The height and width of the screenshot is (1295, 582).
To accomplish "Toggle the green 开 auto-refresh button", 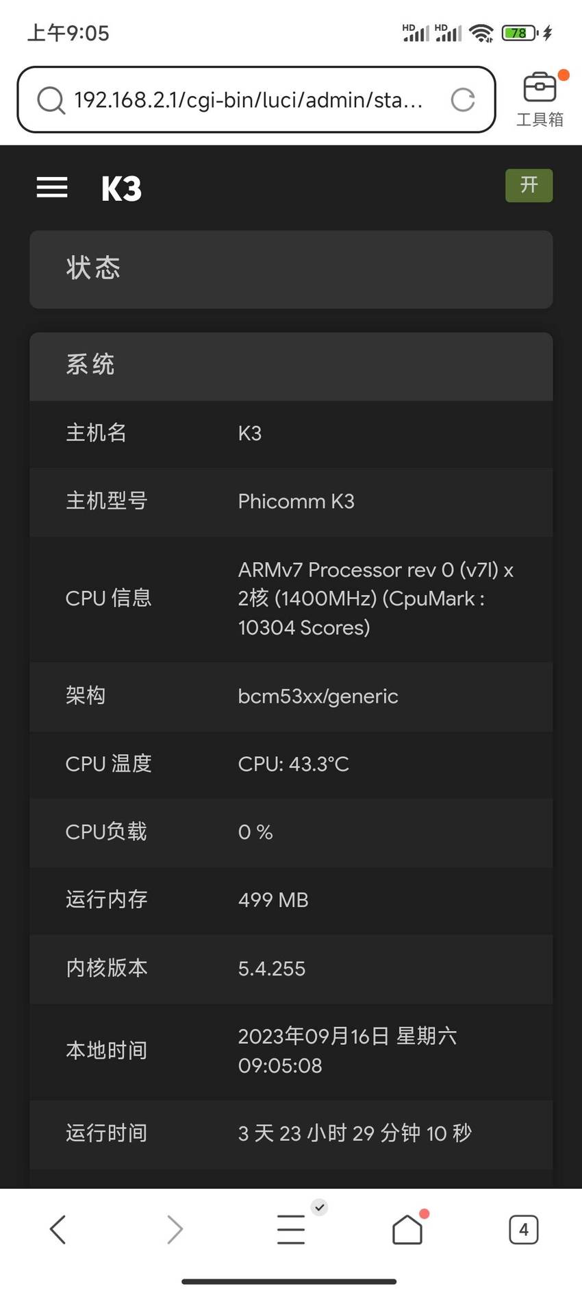I will coord(529,185).
